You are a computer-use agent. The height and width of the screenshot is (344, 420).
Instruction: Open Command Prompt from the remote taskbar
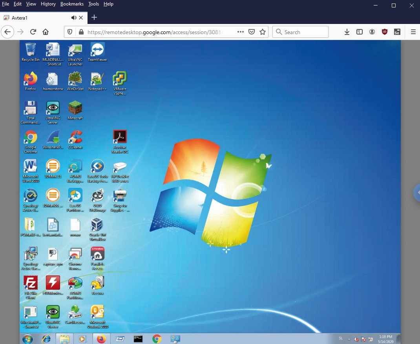pos(138,339)
